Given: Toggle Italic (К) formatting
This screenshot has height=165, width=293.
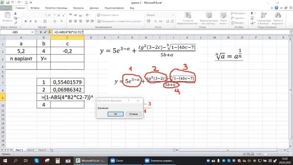Looking at the screenshot, I should point(31,21).
